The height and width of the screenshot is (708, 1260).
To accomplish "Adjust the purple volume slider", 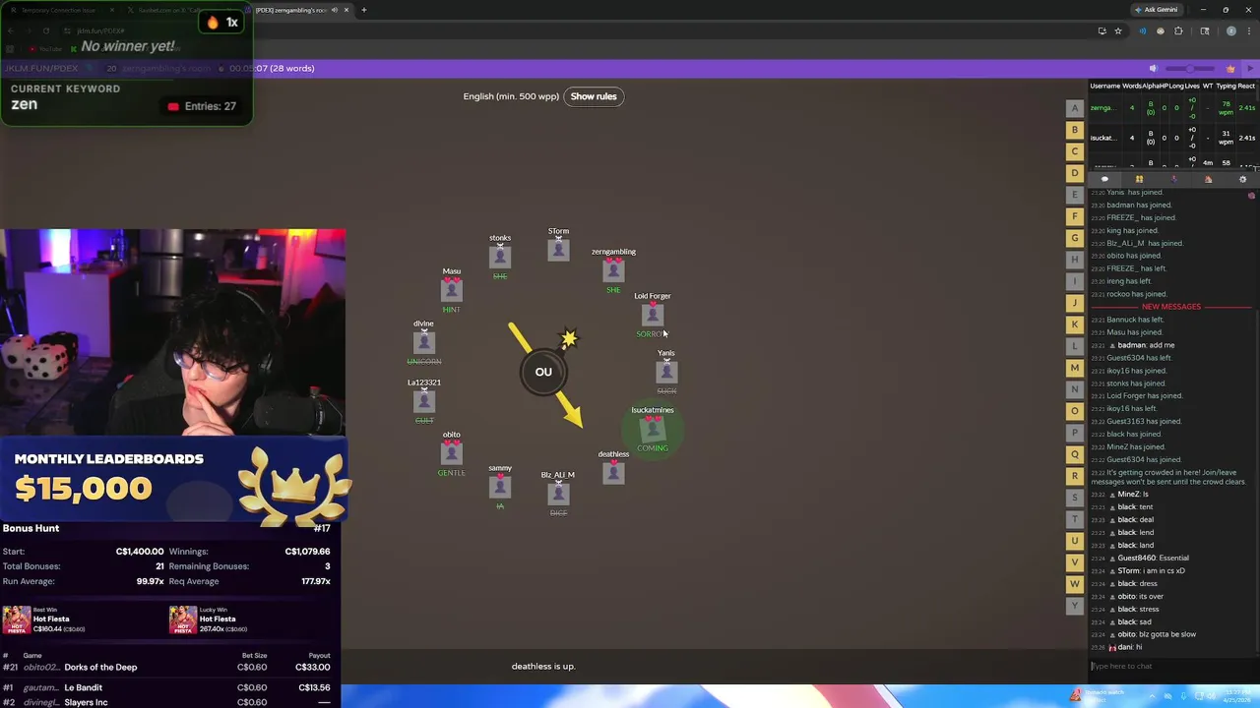I will (x=1190, y=69).
